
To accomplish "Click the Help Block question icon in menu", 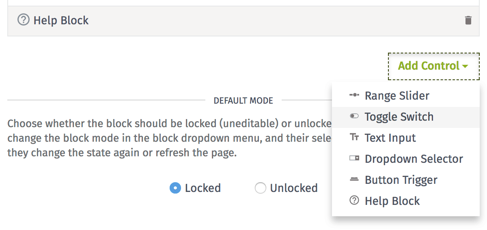I will click(354, 201).
